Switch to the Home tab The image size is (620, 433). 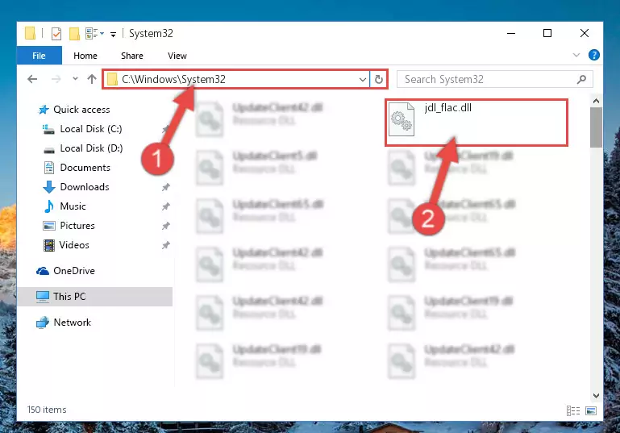(x=85, y=56)
